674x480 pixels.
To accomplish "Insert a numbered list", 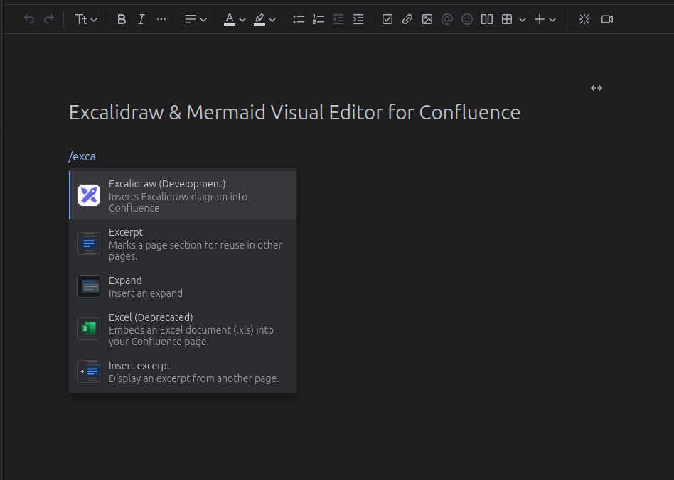I will 319,19.
